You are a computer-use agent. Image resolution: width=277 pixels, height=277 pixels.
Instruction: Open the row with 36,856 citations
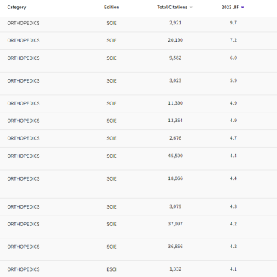coord(138,249)
